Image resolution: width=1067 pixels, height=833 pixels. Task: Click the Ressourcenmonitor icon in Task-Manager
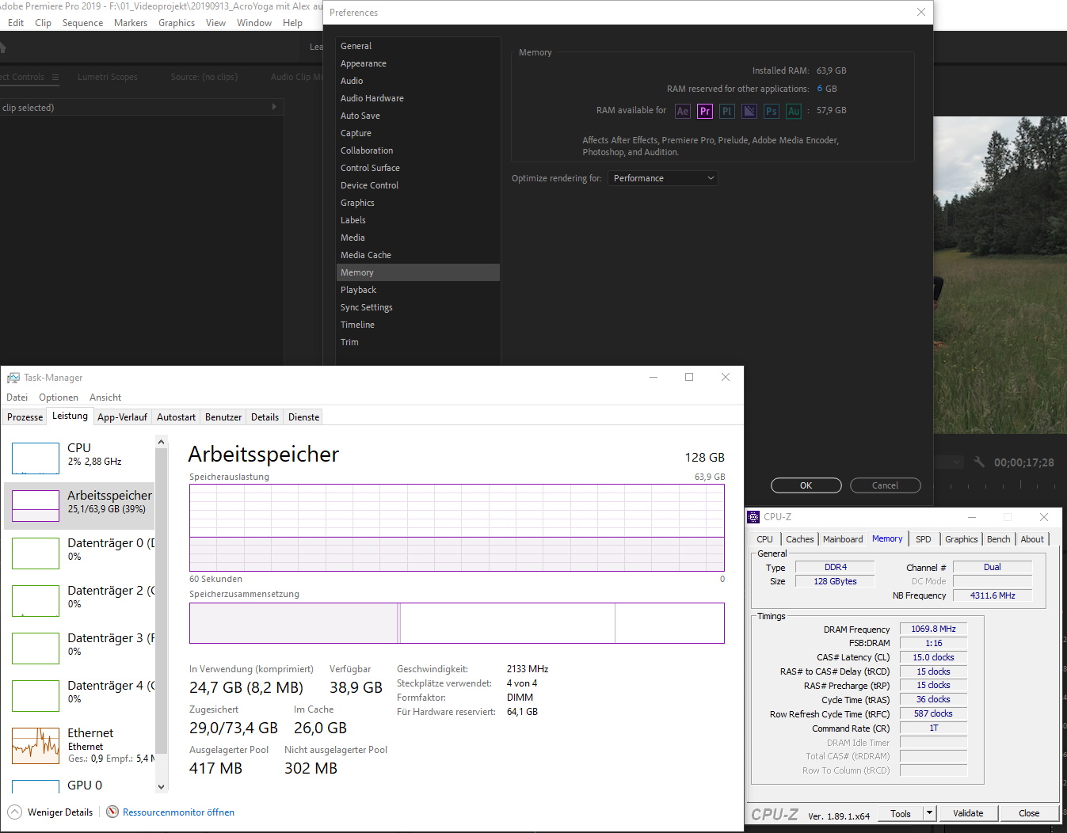[x=112, y=812]
